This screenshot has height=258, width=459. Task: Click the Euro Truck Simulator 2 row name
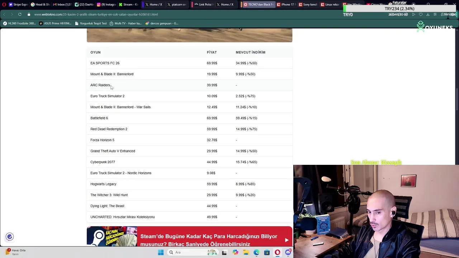pyautogui.click(x=107, y=96)
